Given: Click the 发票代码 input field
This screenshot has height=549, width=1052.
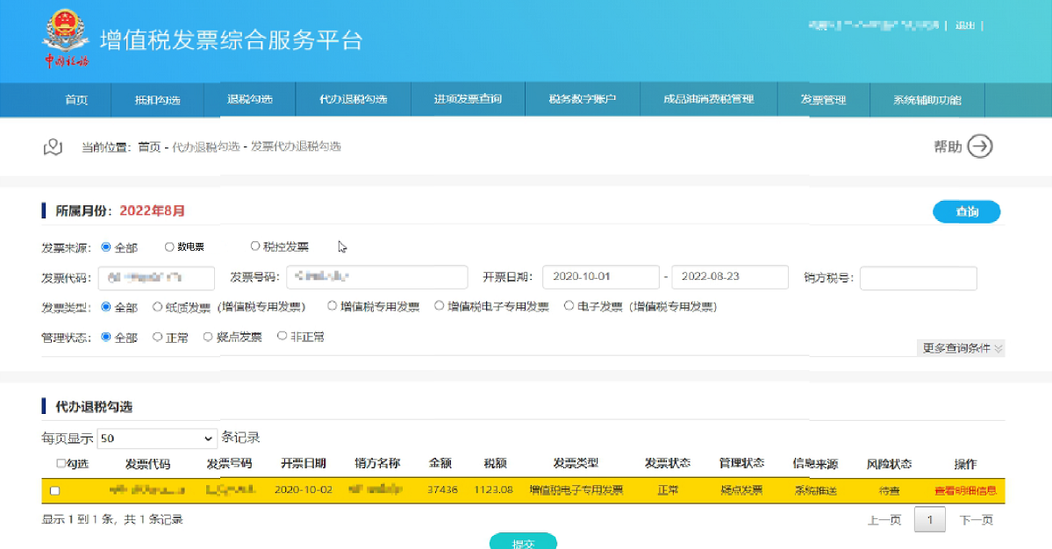Looking at the screenshot, I should [156, 277].
